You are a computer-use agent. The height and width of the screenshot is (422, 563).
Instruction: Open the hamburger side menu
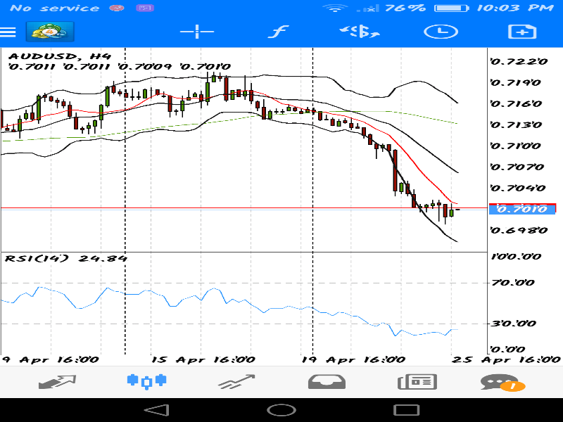tap(8, 32)
